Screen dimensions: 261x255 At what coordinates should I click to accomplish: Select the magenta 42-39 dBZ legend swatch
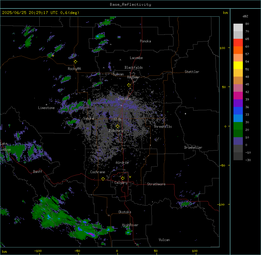click(x=238, y=95)
